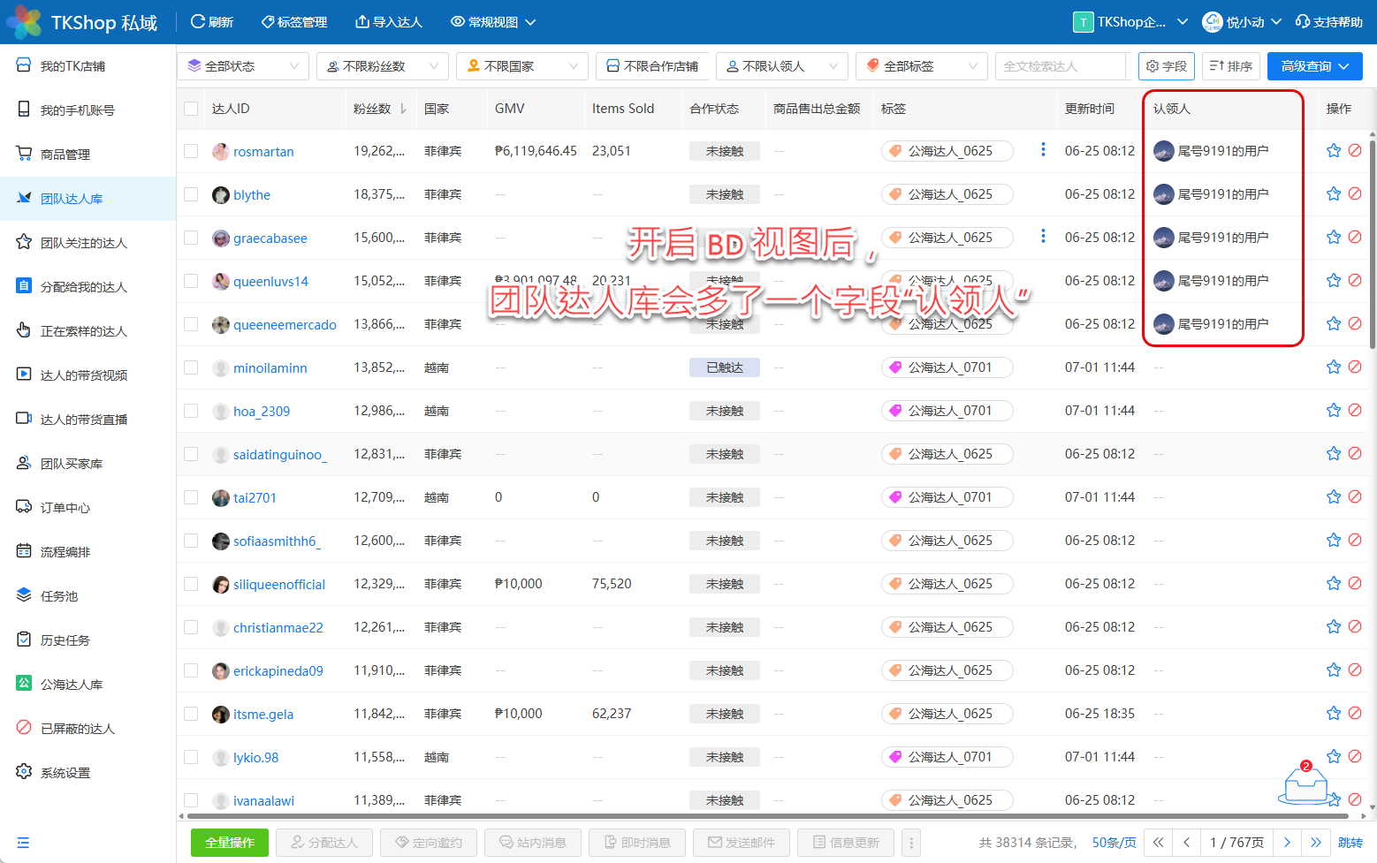1377x863 pixels.
Task: Open 团队关注的达人 in the sidebar
Action: 87,243
